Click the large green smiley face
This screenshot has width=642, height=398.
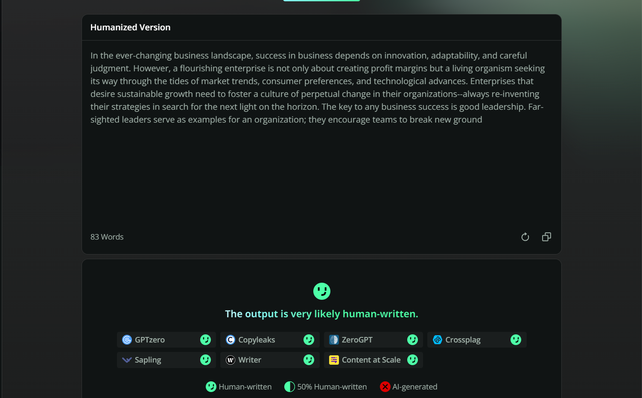click(321, 291)
